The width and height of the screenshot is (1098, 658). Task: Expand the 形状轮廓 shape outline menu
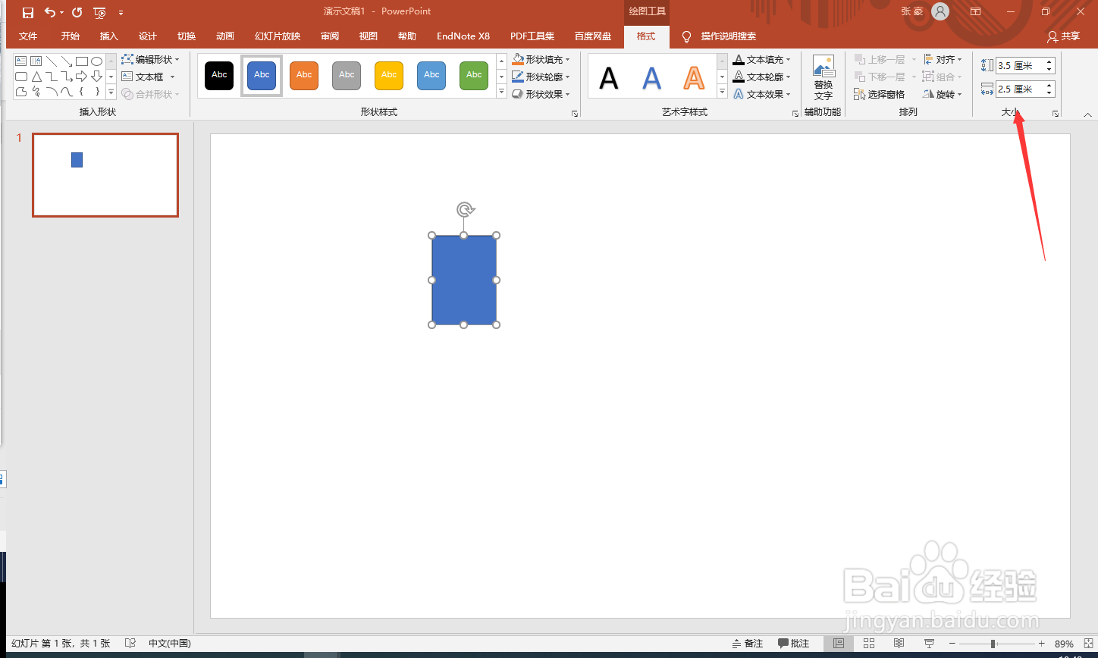pos(541,77)
